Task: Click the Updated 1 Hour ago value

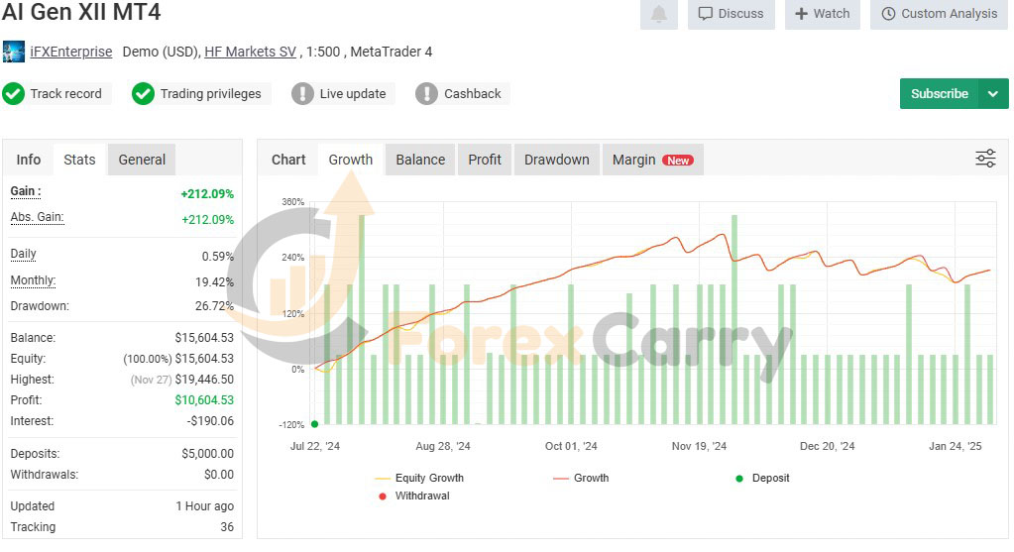Action: click(x=205, y=506)
